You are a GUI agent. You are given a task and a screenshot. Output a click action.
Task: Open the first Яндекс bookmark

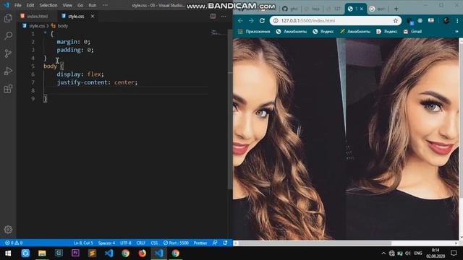tap(323, 32)
